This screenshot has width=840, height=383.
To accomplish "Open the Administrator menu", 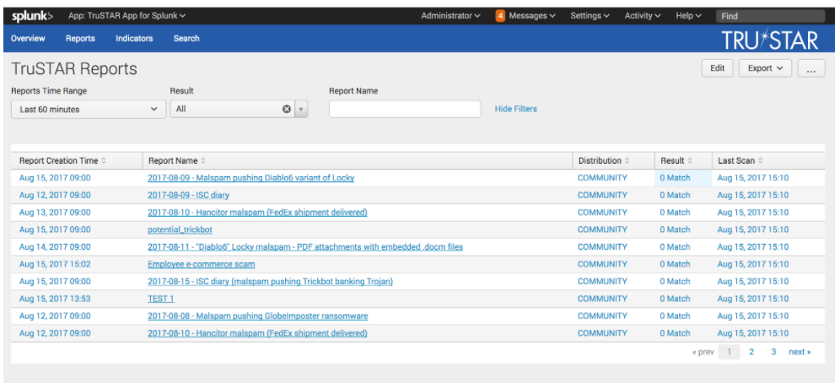I will [450, 15].
